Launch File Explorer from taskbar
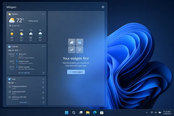Screen dimensions: 174x116 pyautogui.click(x=88, y=113)
